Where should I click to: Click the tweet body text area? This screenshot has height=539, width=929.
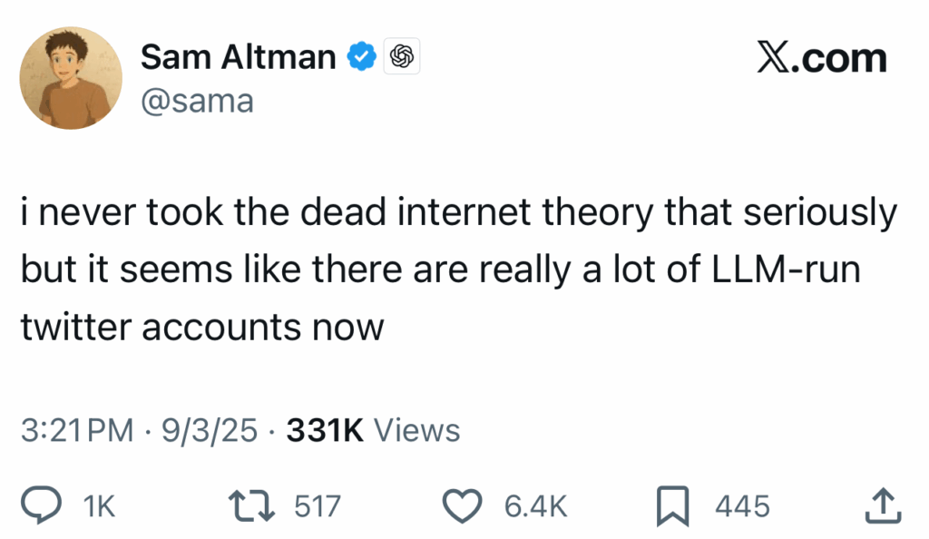454,269
